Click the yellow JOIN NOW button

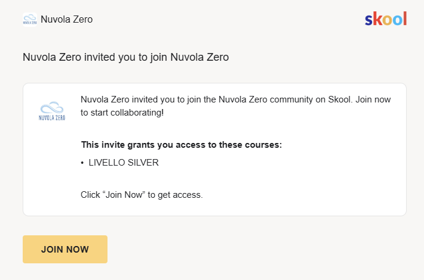coord(65,249)
